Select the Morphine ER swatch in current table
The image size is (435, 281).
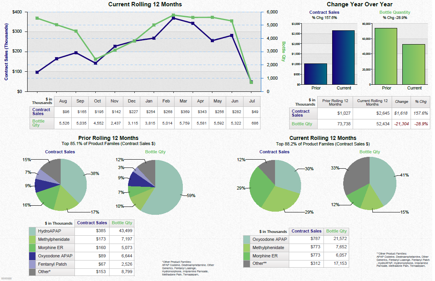pos(247,256)
